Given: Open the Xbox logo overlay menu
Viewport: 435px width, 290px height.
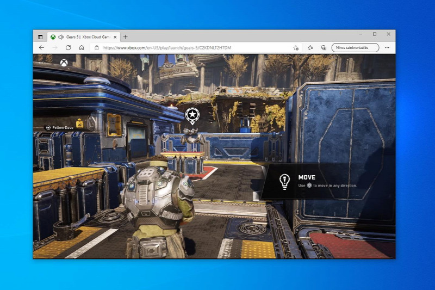Looking at the screenshot, I should point(64,63).
